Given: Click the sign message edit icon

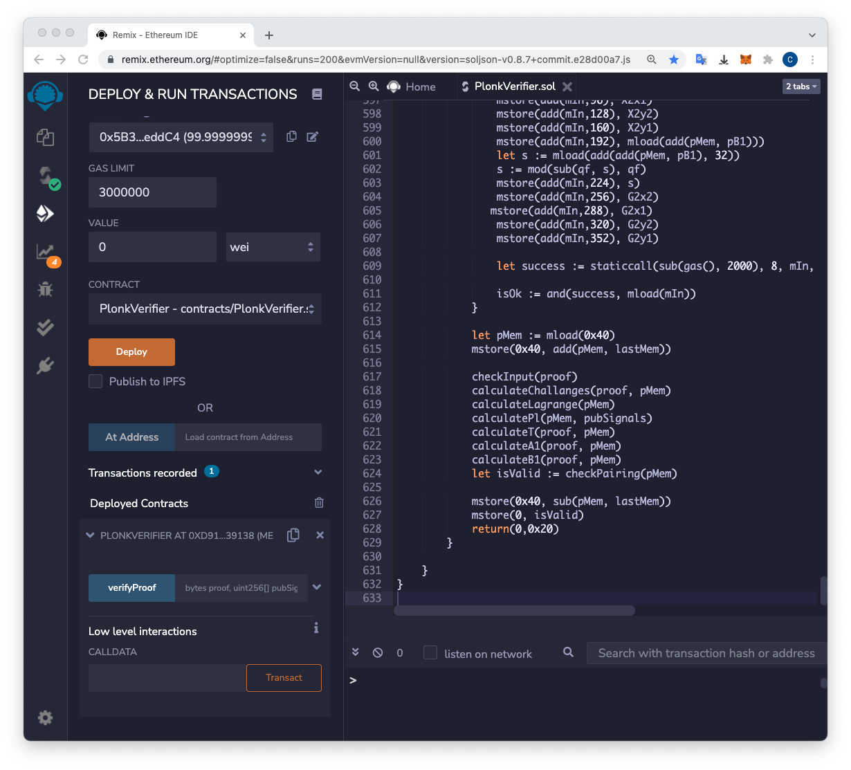Looking at the screenshot, I should point(313,136).
